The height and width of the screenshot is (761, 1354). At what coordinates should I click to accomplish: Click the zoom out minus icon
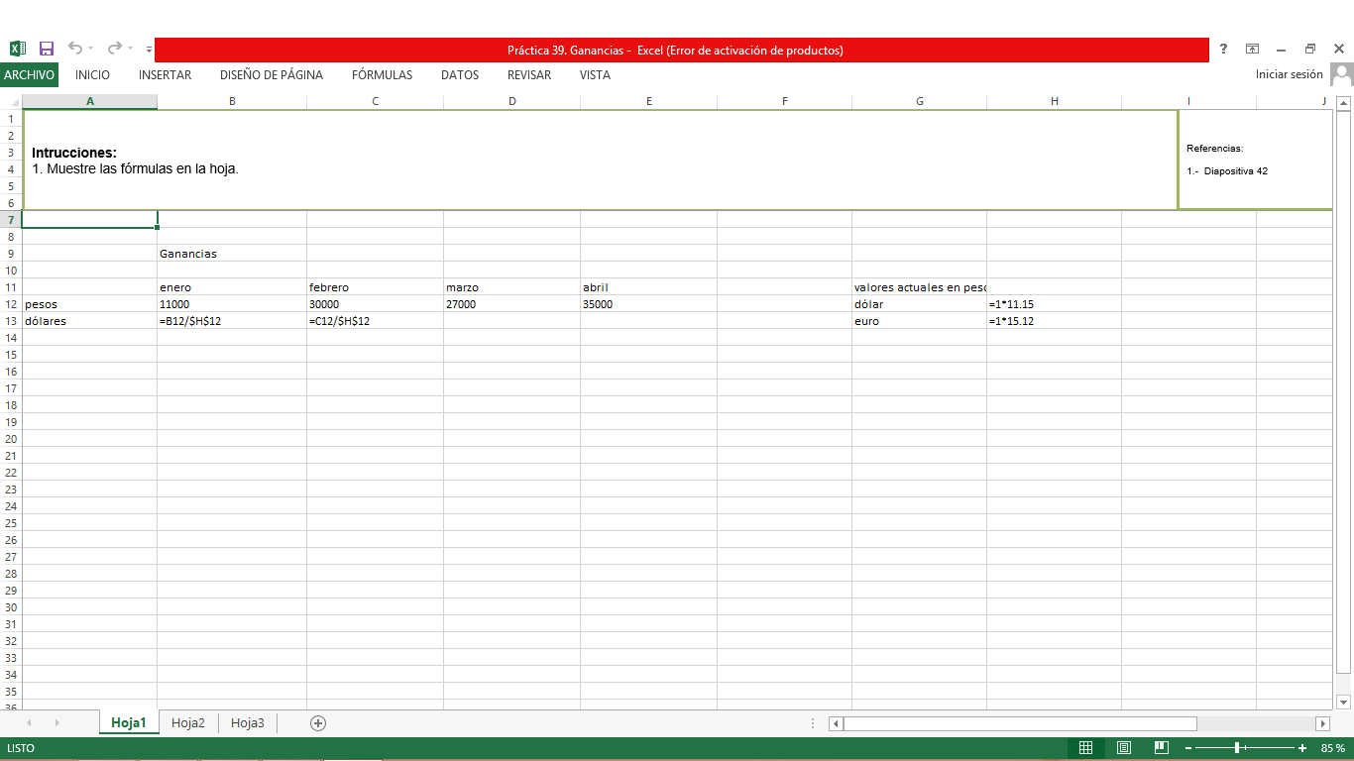[1188, 748]
